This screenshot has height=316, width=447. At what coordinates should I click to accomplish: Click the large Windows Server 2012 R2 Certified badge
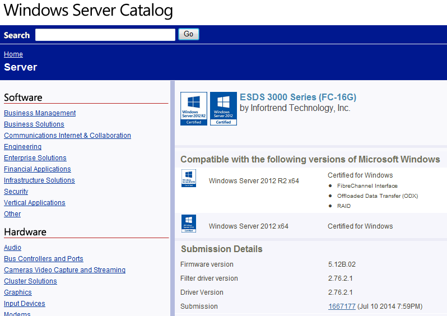pyautogui.click(x=194, y=109)
